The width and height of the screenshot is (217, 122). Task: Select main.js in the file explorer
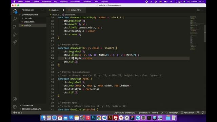pyautogui.click(x=27, y=25)
